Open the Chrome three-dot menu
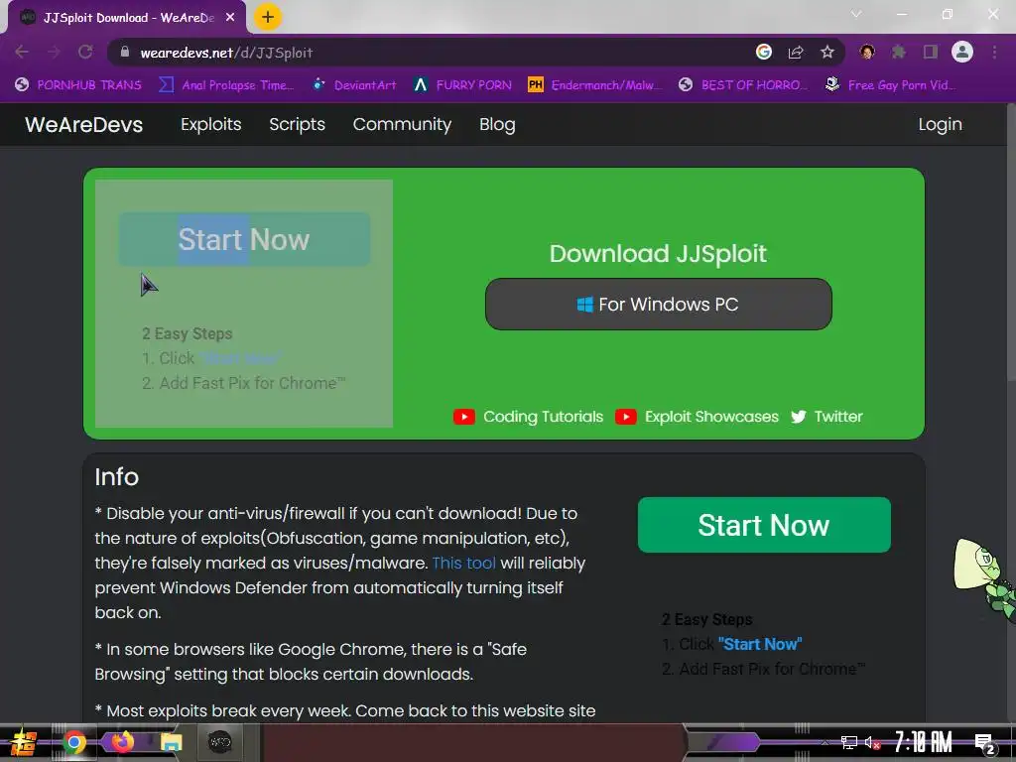This screenshot has height=762, width=1016. 994,52
